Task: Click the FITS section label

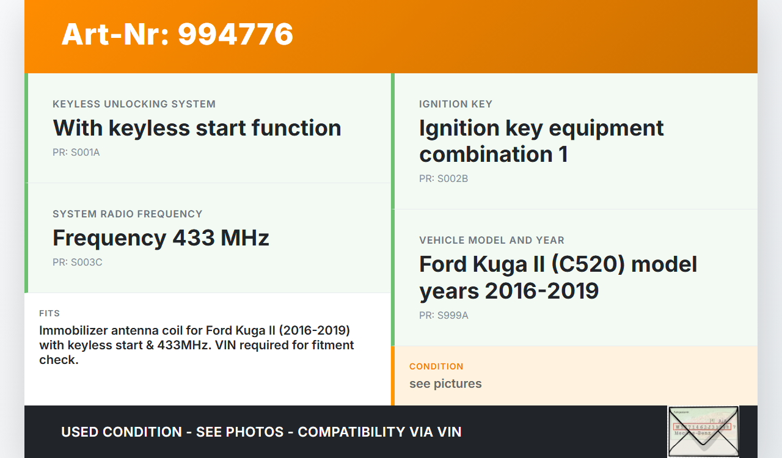Action: pyautogui.click(x=49, y=313)
